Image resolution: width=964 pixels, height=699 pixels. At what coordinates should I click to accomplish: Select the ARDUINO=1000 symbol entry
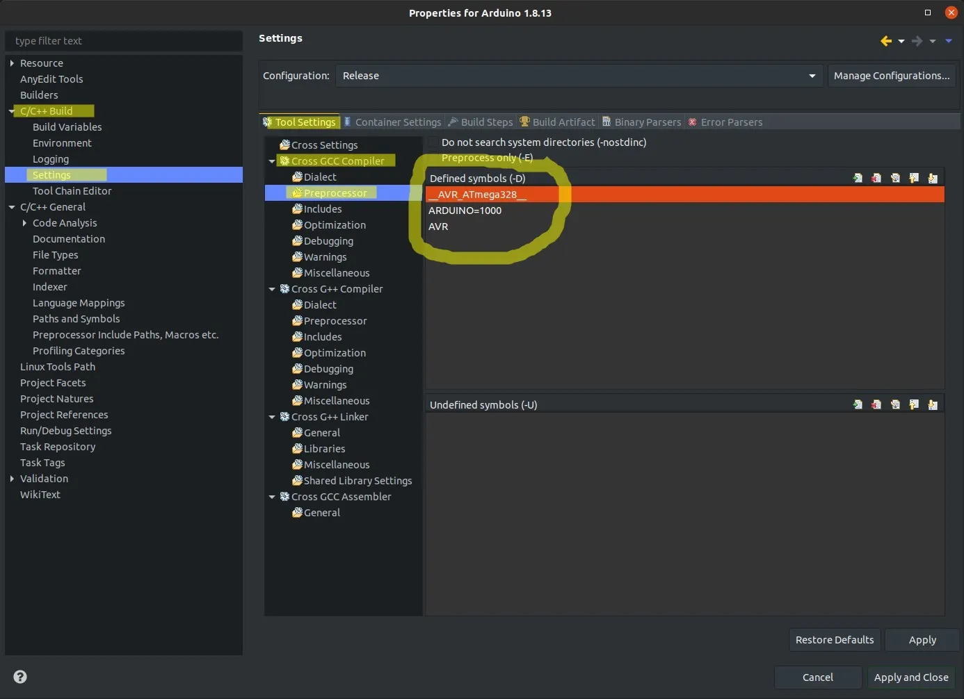point(685,211)
